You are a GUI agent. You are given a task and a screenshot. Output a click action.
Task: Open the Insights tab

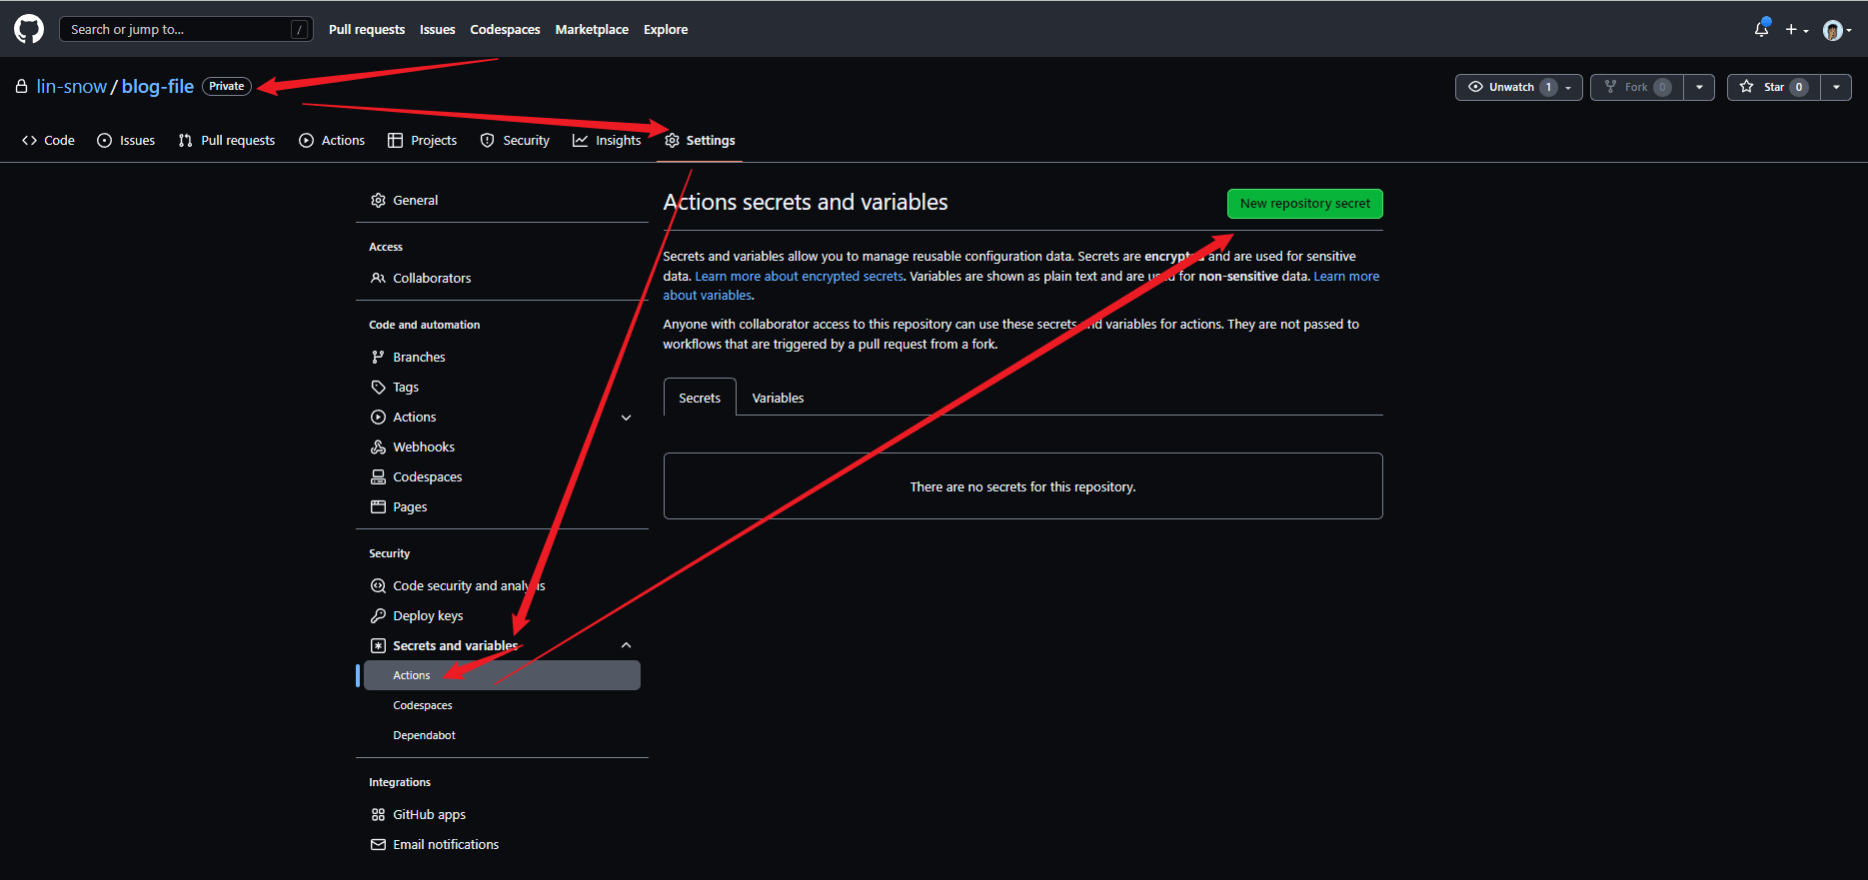(607, 140)
